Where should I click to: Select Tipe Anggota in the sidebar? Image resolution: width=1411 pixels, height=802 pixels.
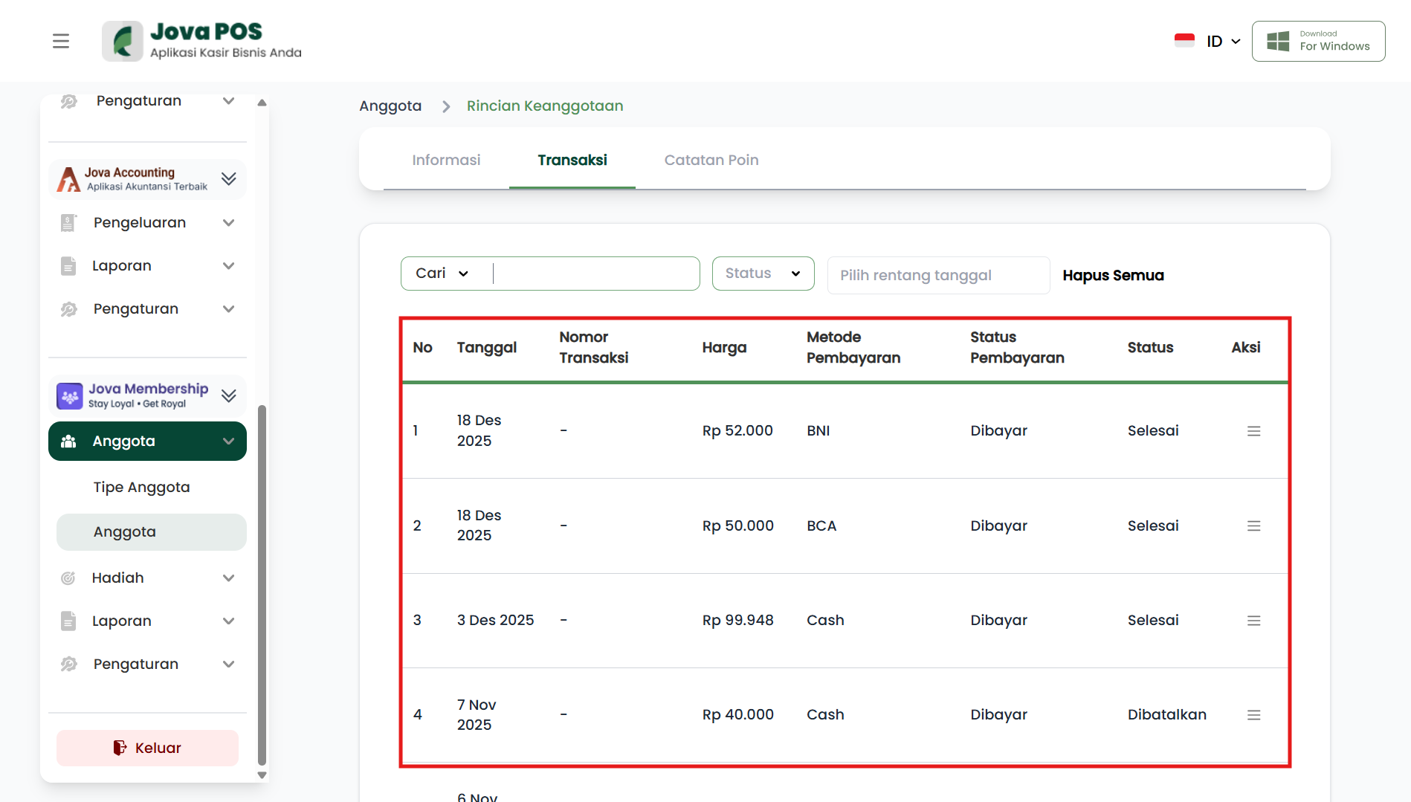(141, 488)
